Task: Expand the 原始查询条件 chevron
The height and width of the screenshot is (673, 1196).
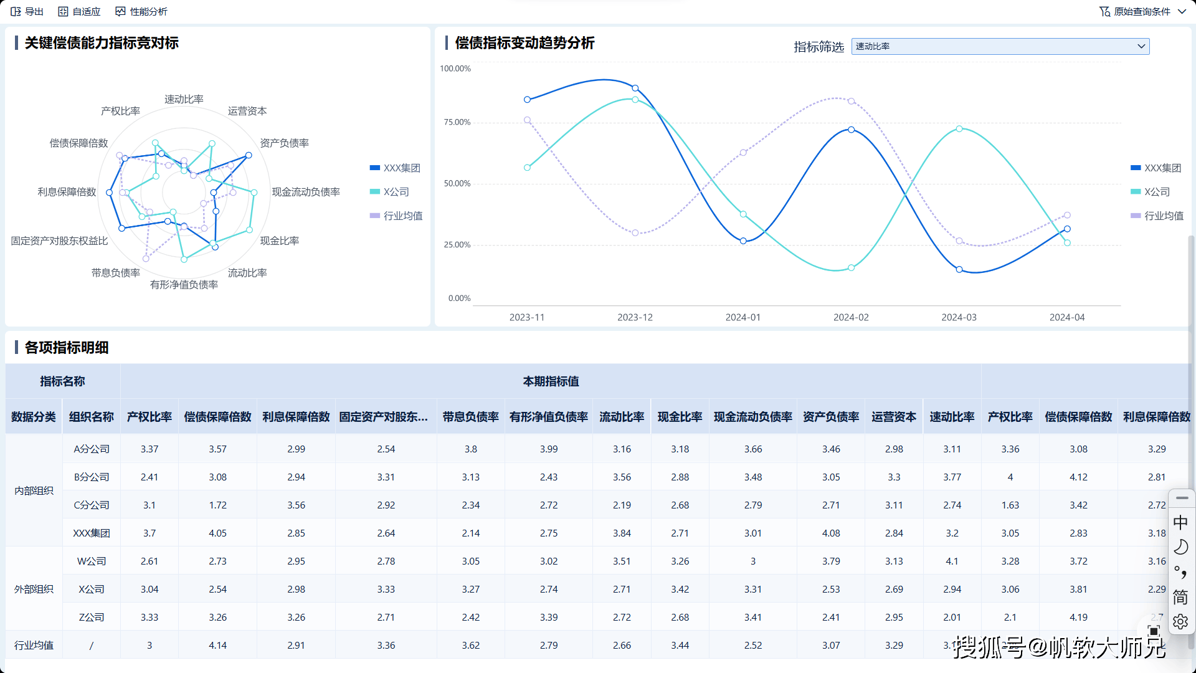Action: [x=1182, y=11]
